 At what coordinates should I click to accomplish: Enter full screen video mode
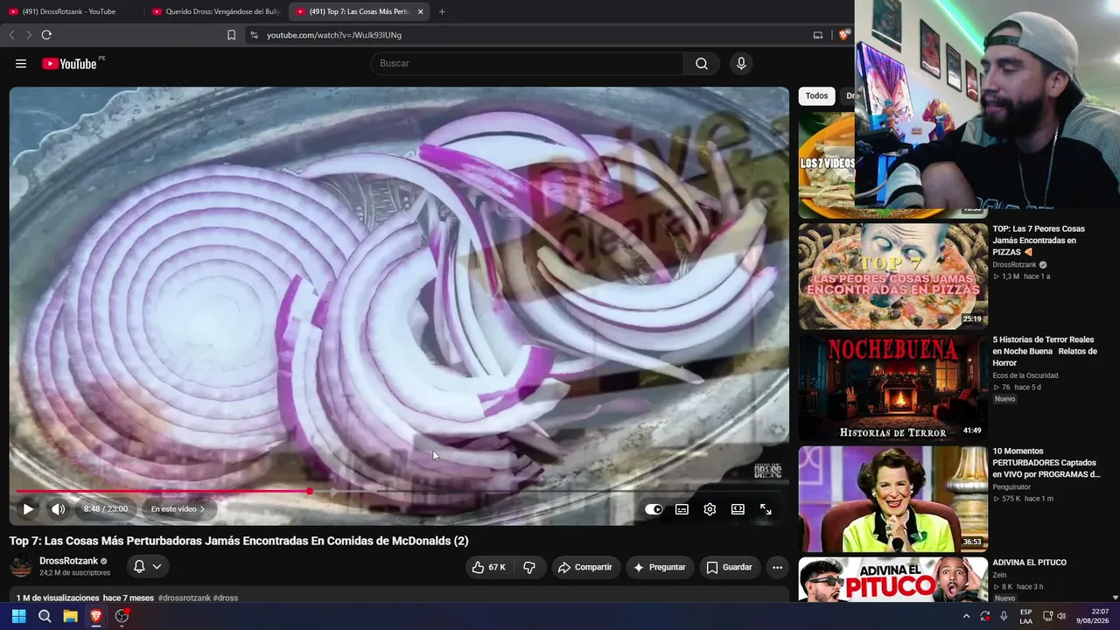click(x=766, y=509)
